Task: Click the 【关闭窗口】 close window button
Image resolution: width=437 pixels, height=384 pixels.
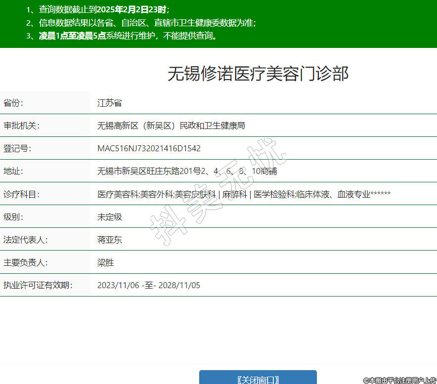Action: pyautogui.click(x=258, y=379)
